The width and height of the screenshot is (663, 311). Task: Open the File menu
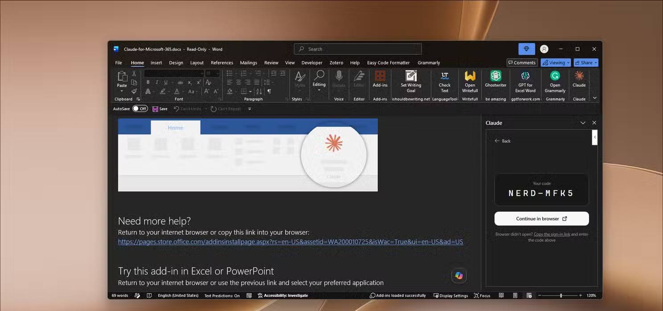(119, 63)
